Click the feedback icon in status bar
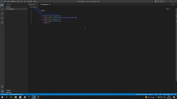This screenshot has height=99, width=177. point(172,94)
